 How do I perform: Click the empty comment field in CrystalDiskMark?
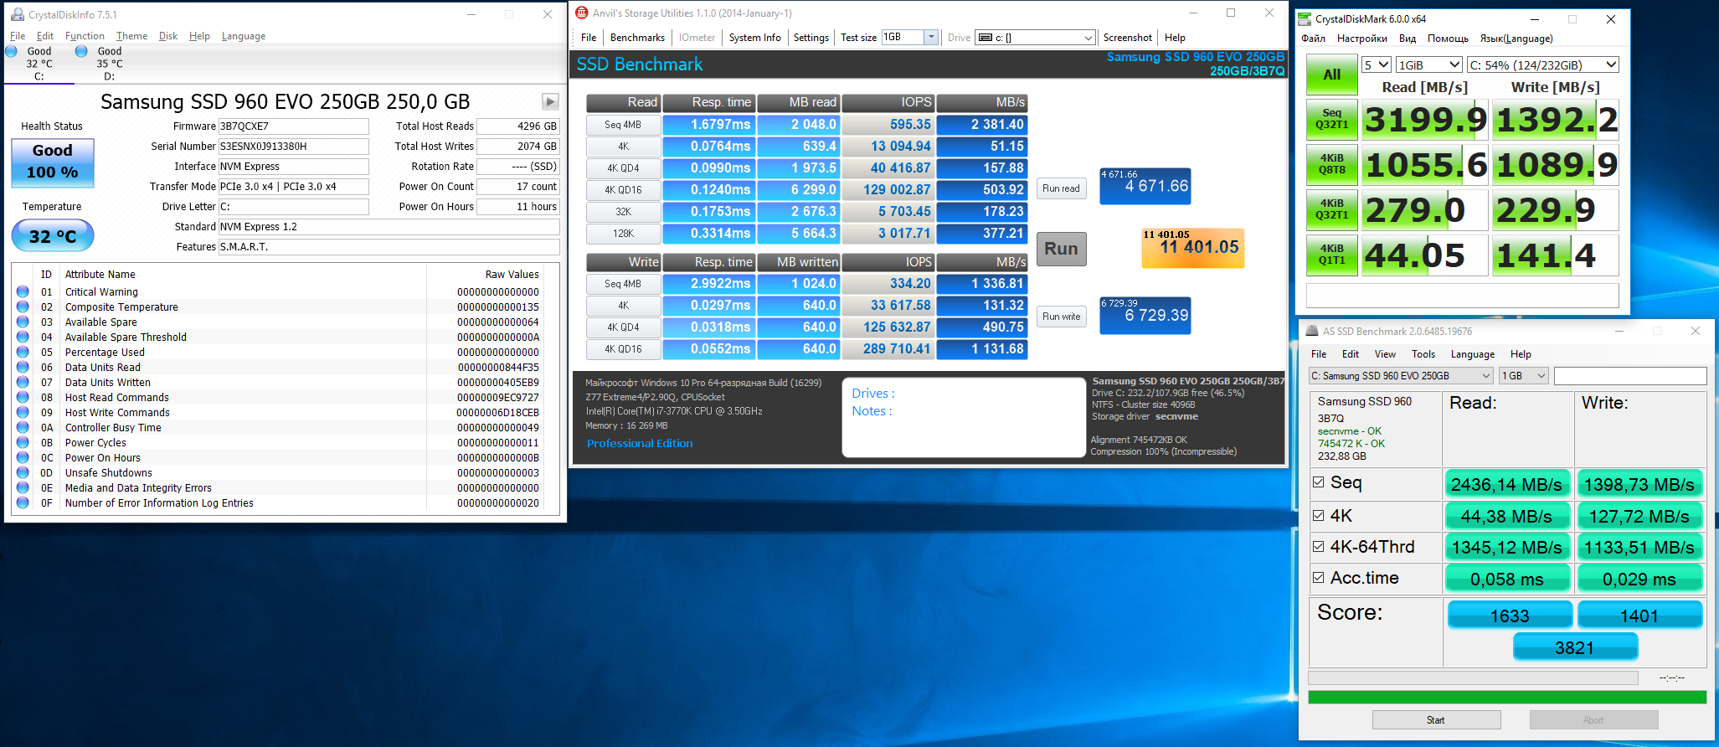[x=1462, y=296]
